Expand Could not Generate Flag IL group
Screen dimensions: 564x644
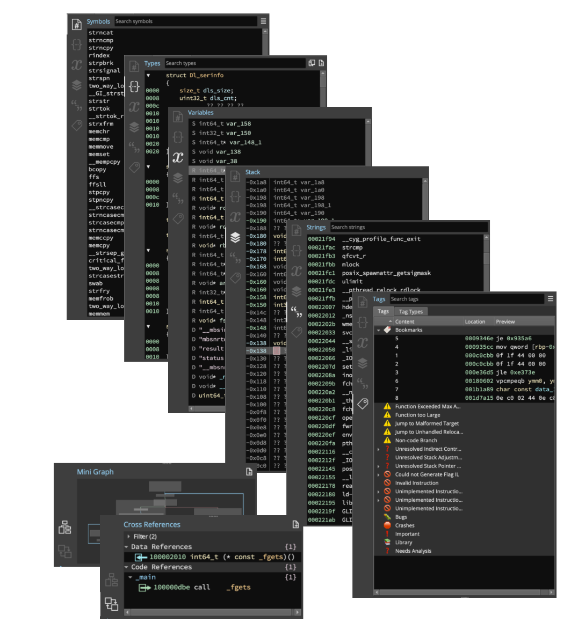[x=379, y=474]
